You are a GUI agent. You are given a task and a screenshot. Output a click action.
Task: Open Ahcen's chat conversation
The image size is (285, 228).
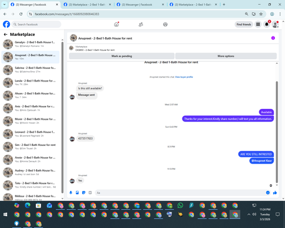[x=30, y=95]
